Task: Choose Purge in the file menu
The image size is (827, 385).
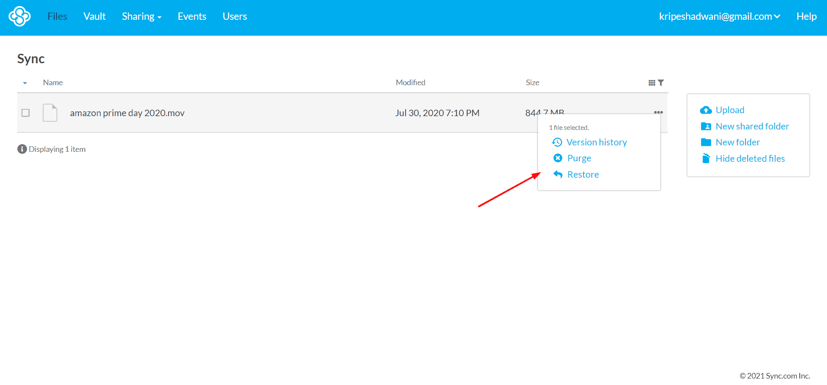Action: click(x=579, y=158)
